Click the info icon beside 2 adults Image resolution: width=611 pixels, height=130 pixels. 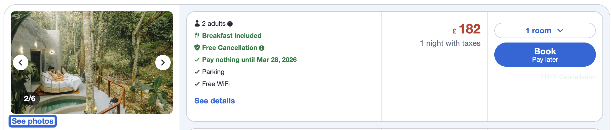tap(230, 24)
